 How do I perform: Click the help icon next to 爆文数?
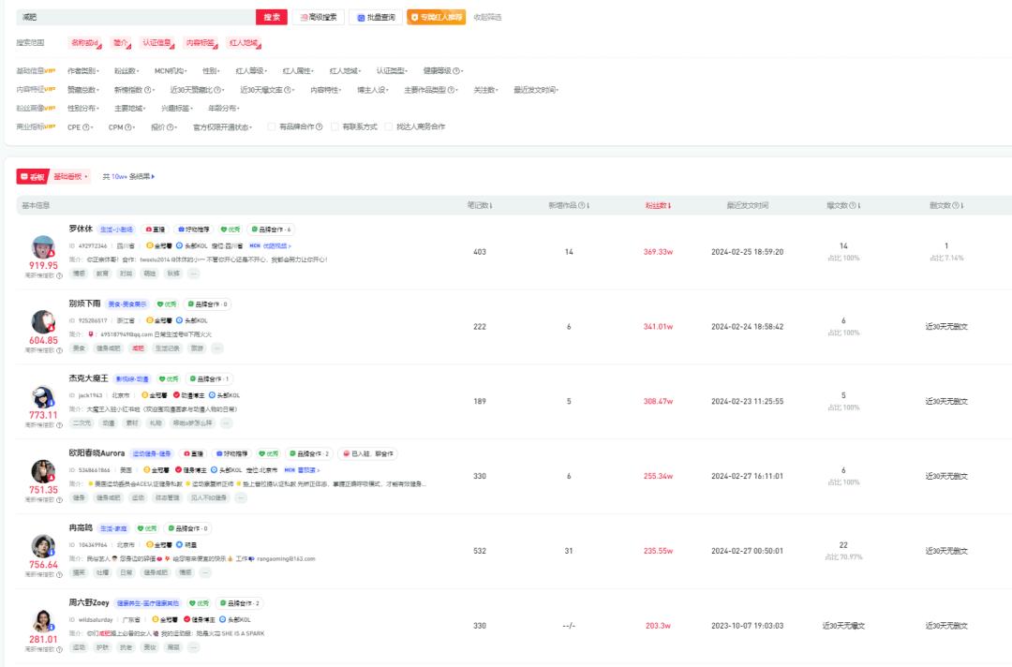(853, 205)
